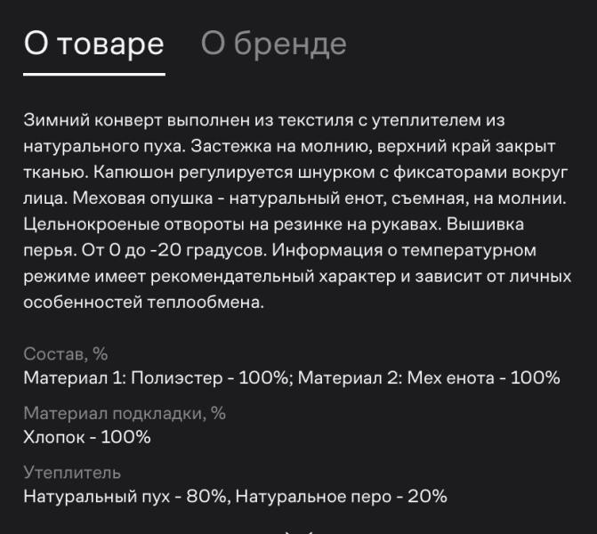This screenshot has width=597, height=534.
Task: Click the text «особенностей теплообмена»
Action: [x=144, y=303]
